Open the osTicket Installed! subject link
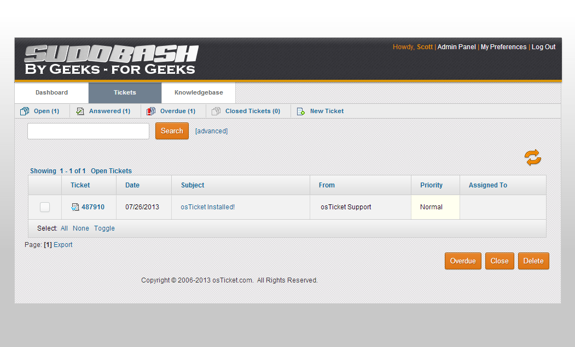Screen dimensions: 575x347 click(207, 207)
